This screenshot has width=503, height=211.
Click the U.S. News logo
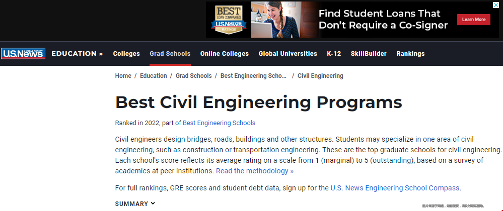[23, 53]
